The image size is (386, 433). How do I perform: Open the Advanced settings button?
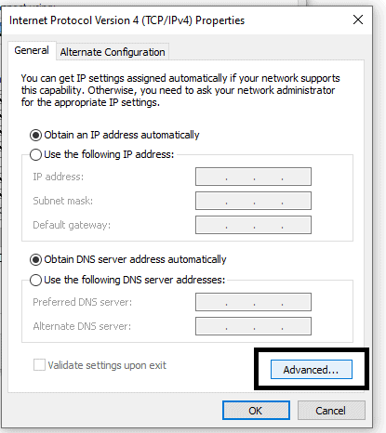pyautogui.click(x=312, y=369)
